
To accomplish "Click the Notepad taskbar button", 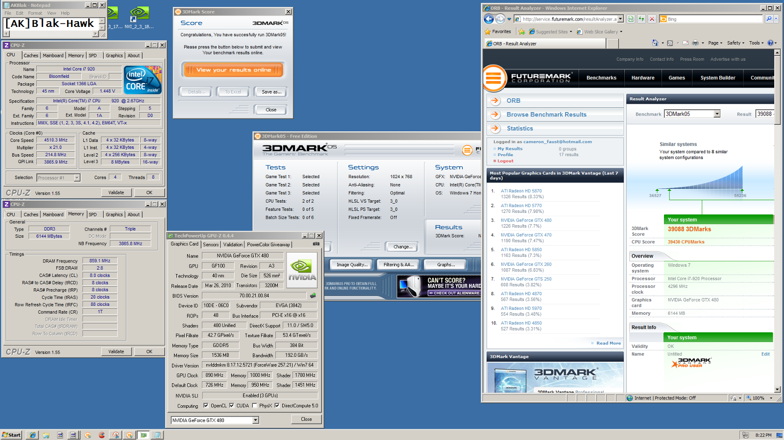I will tap(157, 435).
